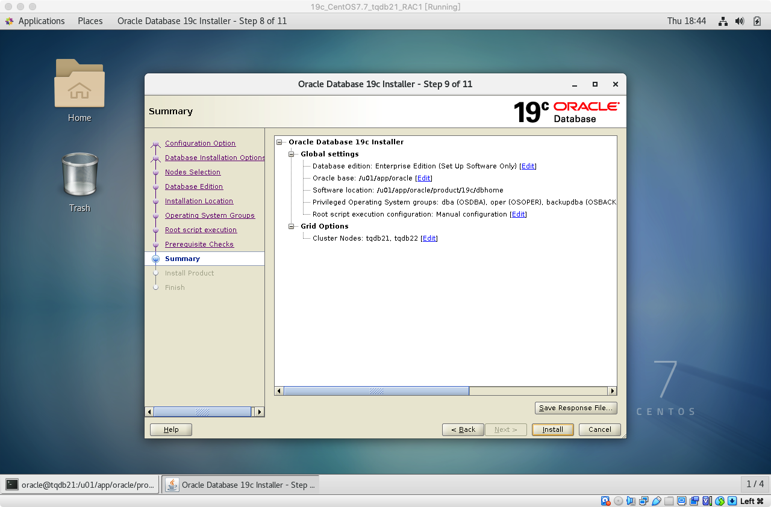Click the summary pane horizontal scrollbar thumb
Image resolution: width=771 pixels, height=507 pixels.
coord(376,391)
